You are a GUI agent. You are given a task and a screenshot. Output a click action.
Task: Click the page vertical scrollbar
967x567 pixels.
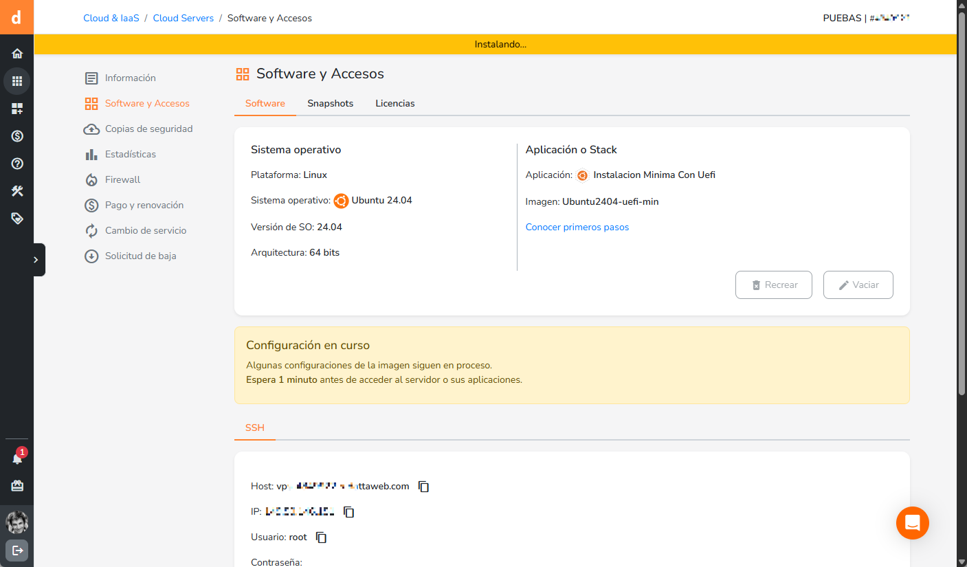tap(962, 203)
